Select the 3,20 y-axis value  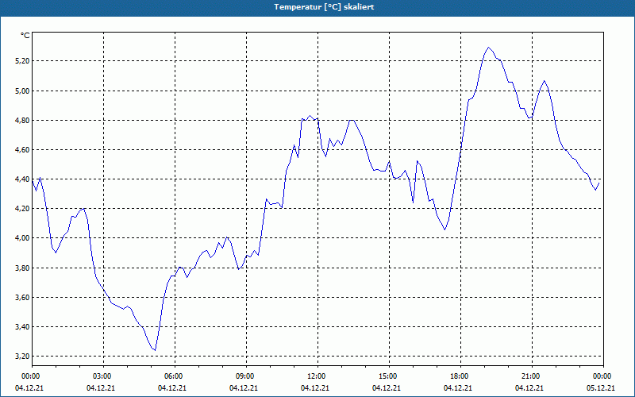[23, 356]
